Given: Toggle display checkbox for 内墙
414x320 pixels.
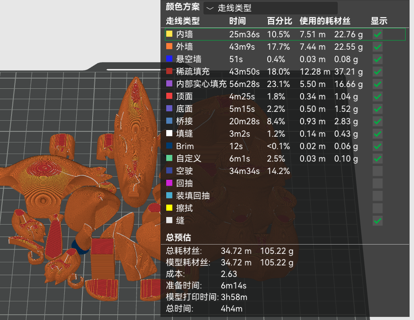Looking at the screenshot, I should [x=378, y=34].
